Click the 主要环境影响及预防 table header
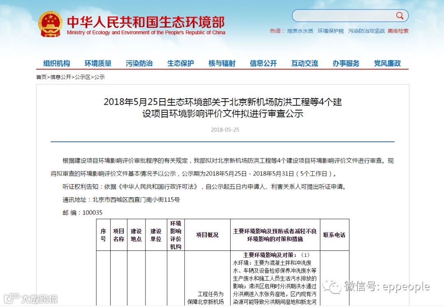 (275, 235)
